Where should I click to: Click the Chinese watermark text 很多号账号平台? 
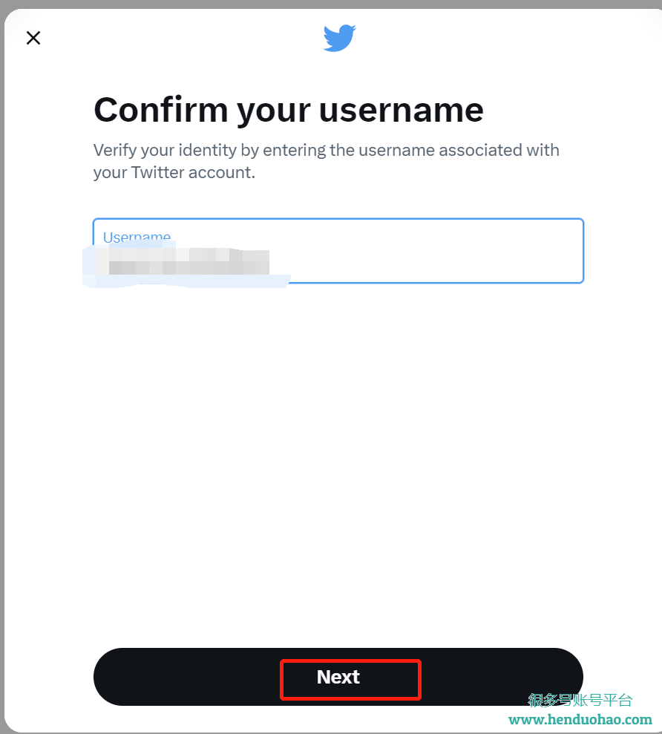[x=580, y=700]
